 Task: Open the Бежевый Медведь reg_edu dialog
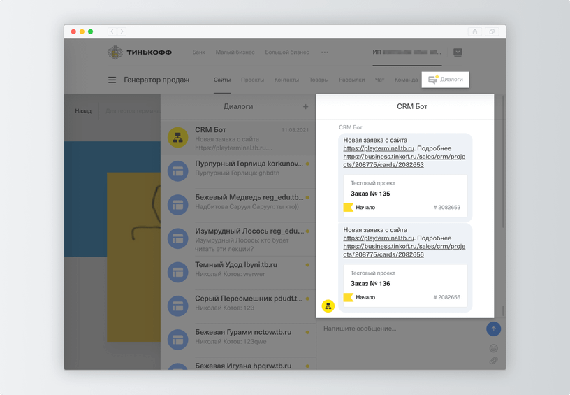[238, 205]
